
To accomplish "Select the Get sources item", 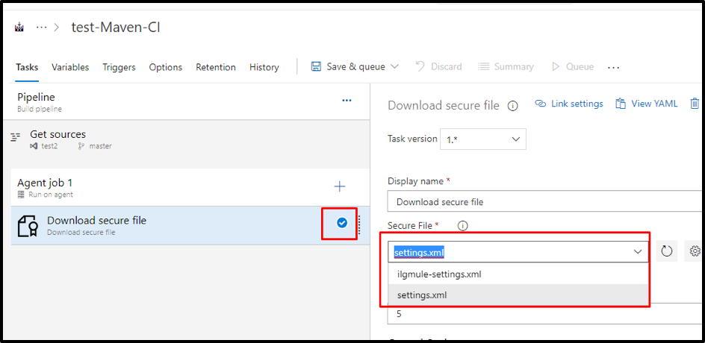I will click(58, 135).
